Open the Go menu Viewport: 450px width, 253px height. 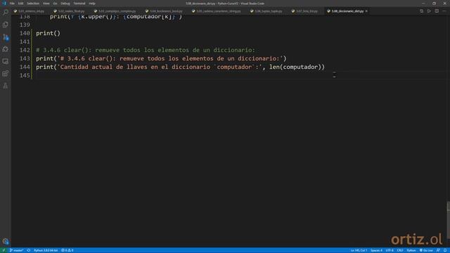tap(55, 4)
